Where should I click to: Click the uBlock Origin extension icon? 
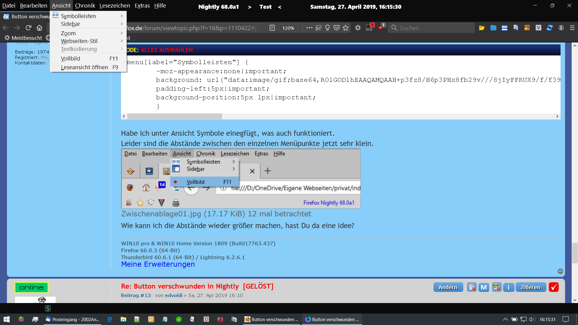click(381, 28)
